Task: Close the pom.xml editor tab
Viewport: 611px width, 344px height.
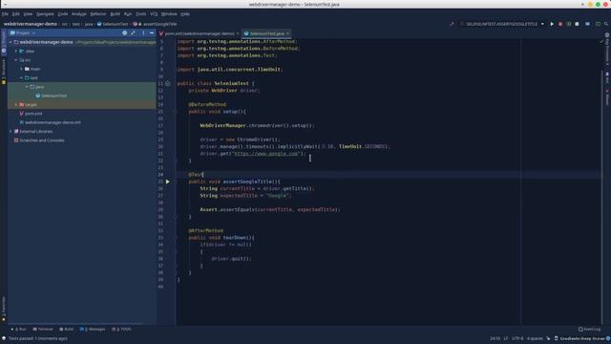Action: [238, 33]
